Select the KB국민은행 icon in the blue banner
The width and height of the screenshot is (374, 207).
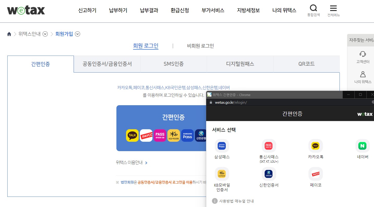[x=174, y=135]
